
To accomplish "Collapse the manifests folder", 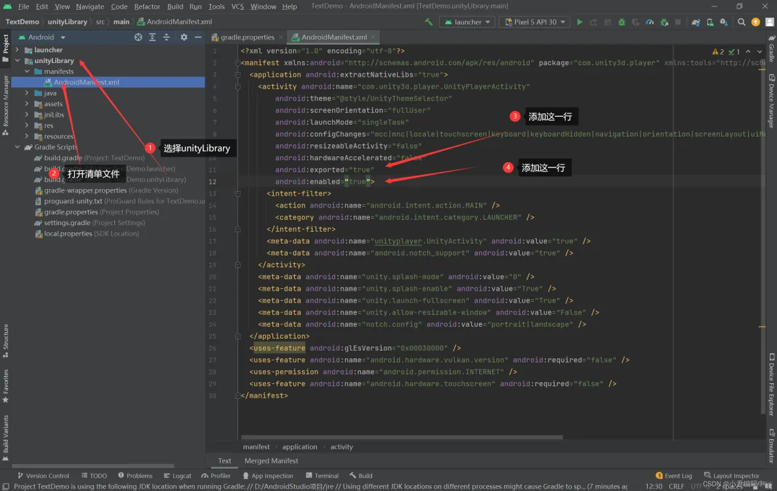I will click(x=28, y=72).
